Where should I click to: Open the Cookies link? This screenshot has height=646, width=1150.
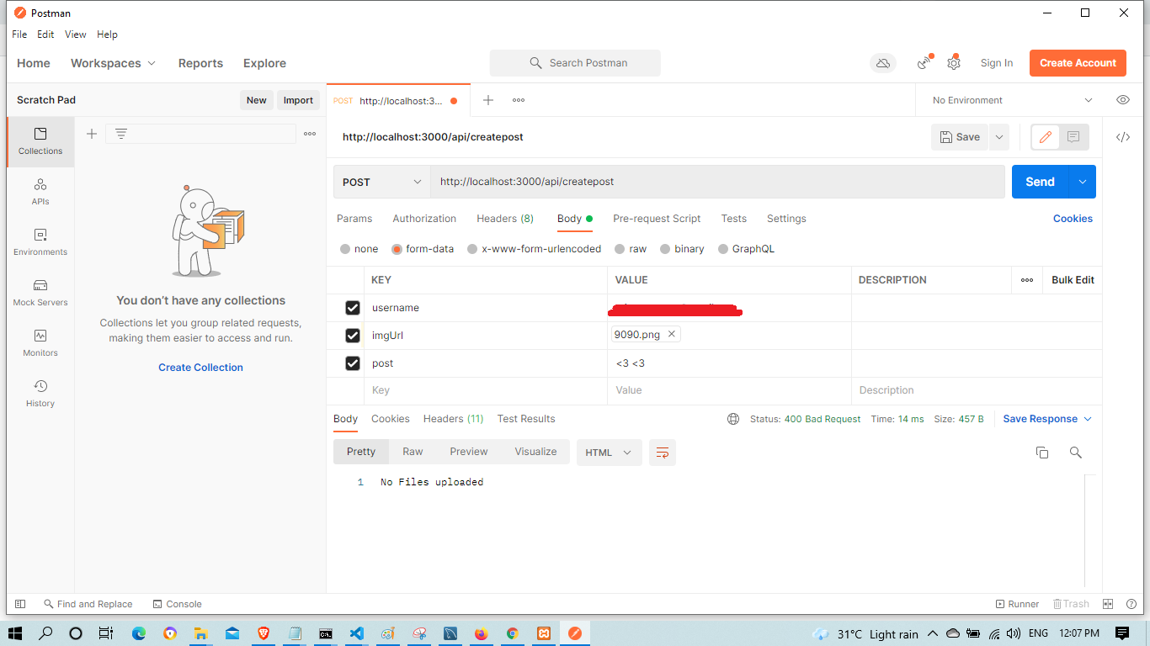[1073, 219]
